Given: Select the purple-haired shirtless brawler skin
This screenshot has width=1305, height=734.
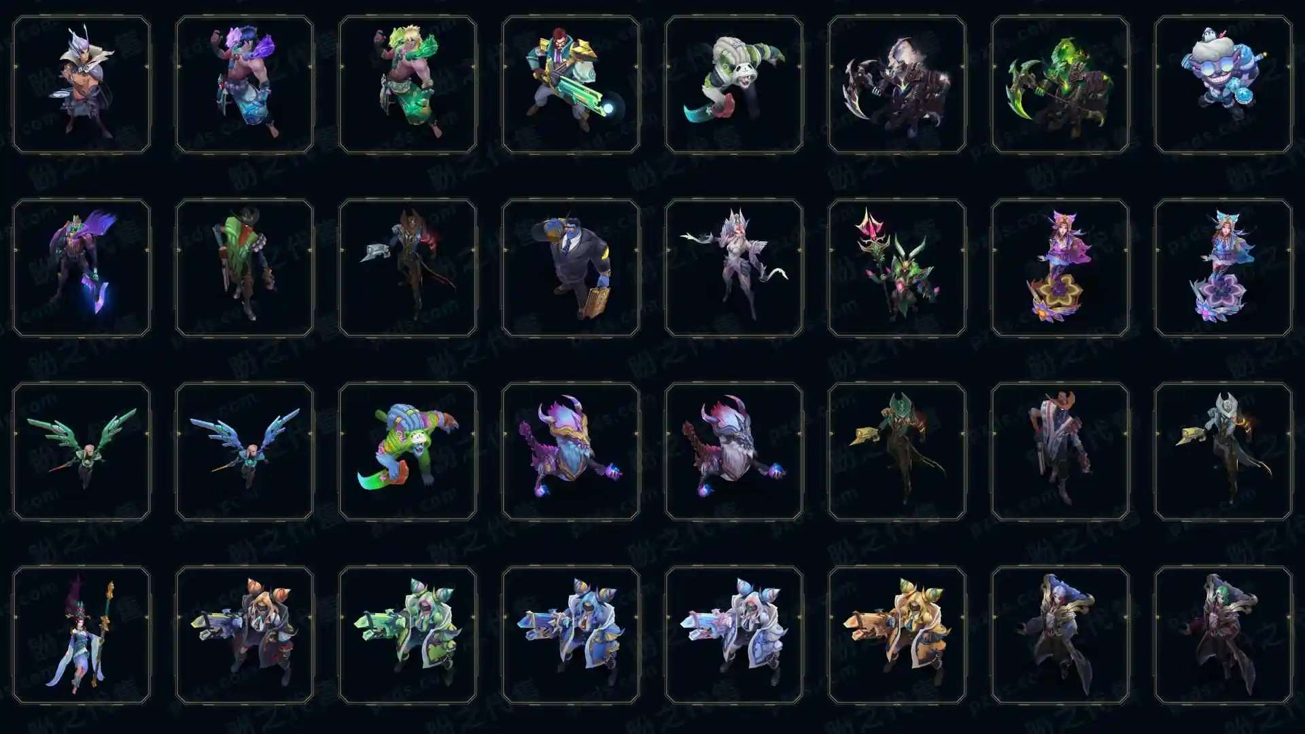Looking at the screenshot, I should click(245, 84).
